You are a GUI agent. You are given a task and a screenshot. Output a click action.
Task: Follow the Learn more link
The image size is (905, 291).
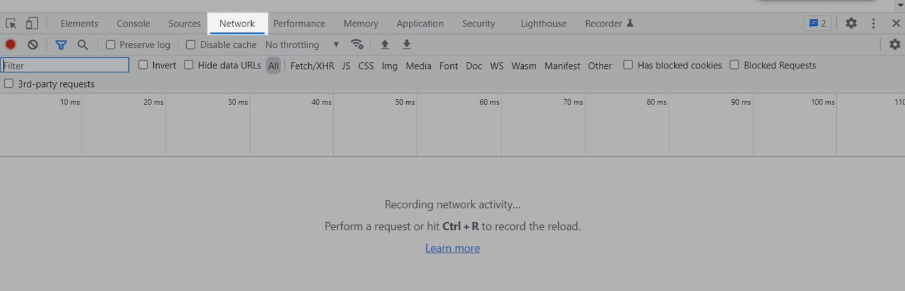453,248
